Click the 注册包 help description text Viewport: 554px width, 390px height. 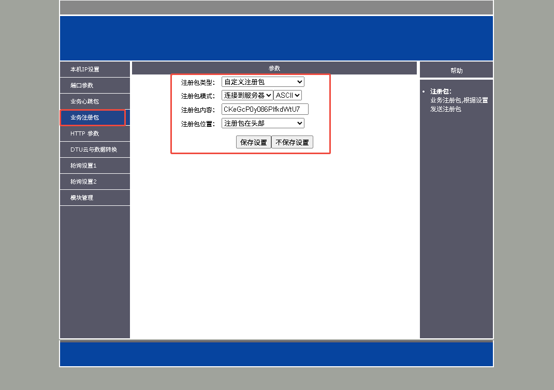pyautogui.click(x=459, y=104)
